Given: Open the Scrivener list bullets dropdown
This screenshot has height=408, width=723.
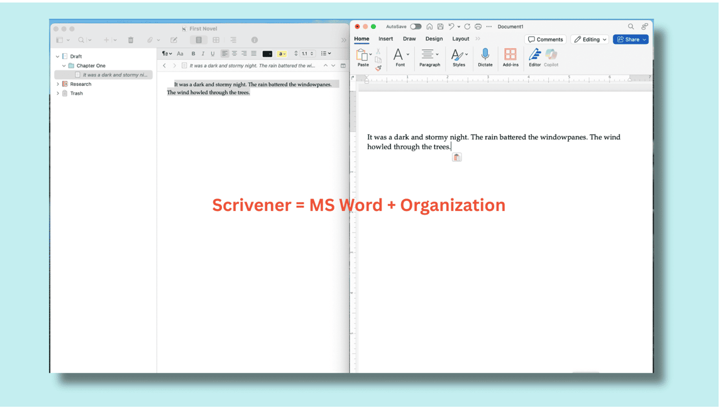Looking at the screenshot, I should click(x=326, y=54).
